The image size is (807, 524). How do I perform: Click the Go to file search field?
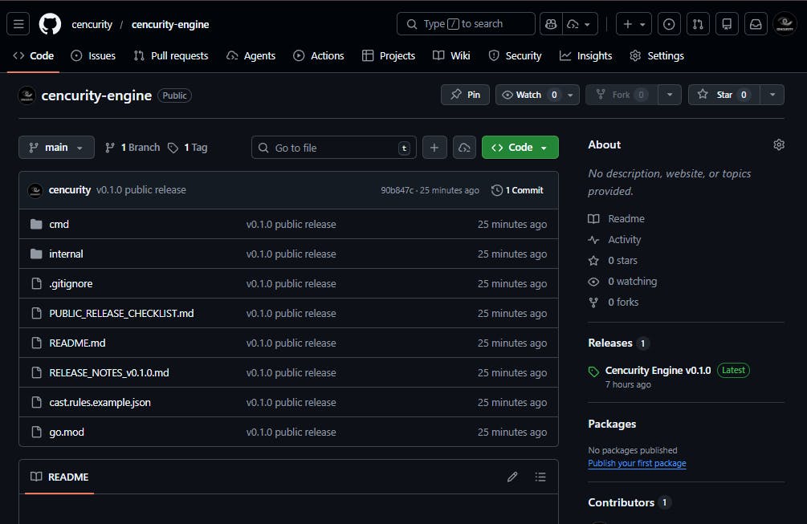click(x=334, y=148)
